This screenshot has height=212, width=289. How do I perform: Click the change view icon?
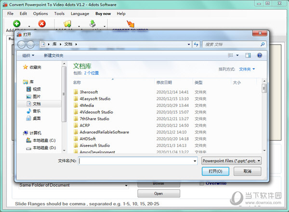click(230, 55)
